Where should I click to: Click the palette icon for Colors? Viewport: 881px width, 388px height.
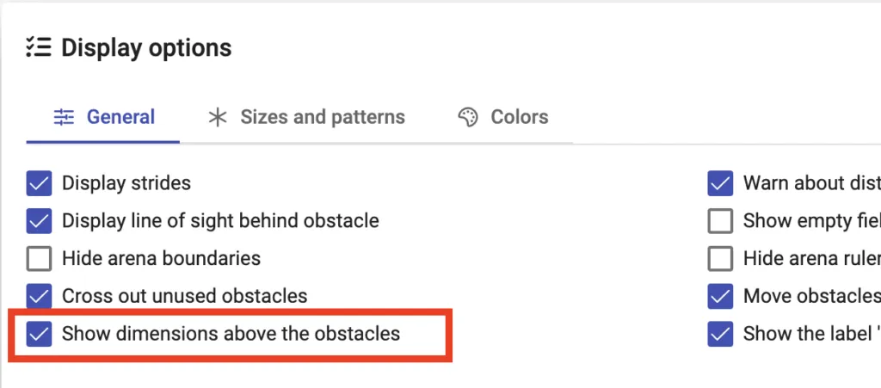[468, 117]
